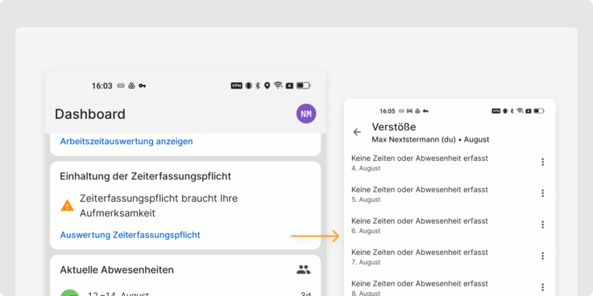This screenshot has height=296, width=593.
Task: Open the NM profile avatar
Action: tap(306, 113)
